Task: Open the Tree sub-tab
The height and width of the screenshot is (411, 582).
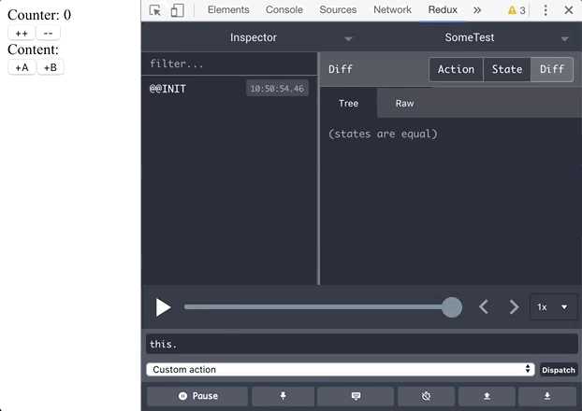Action: coord(348,103)
